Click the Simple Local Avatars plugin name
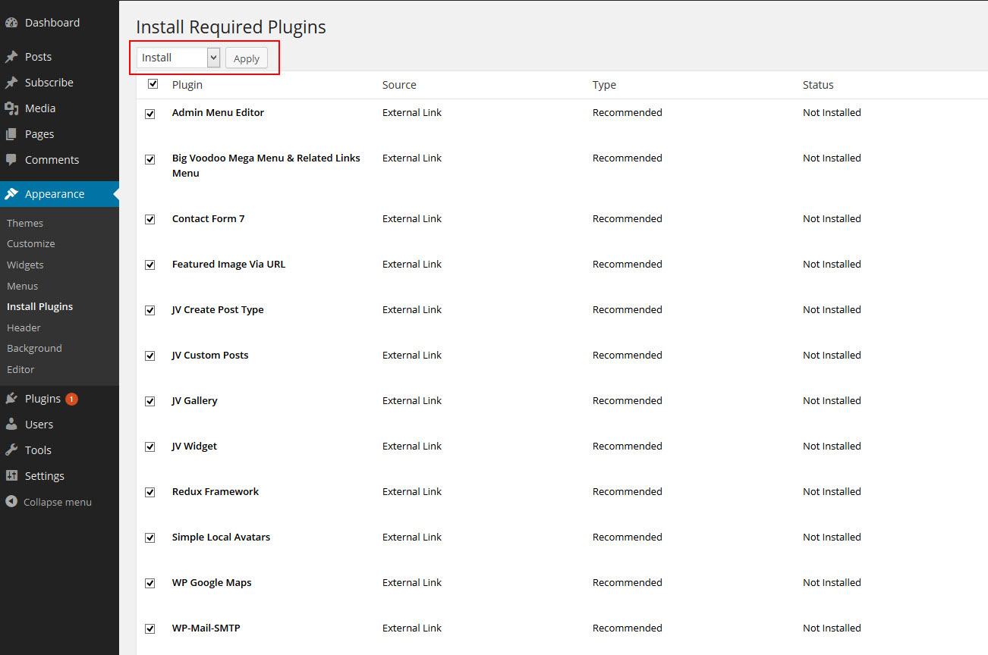This screenshot has width=988, height=655. pyautogui.click(x=221, y=537)
